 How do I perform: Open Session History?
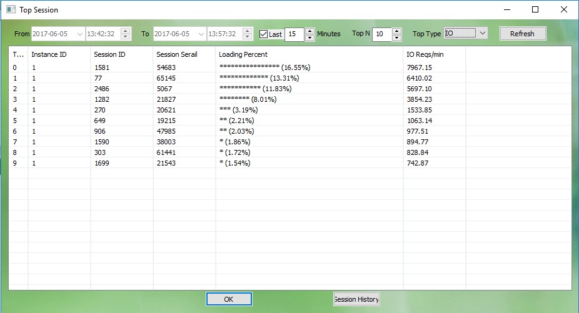pyautogui.click(x=356, y=299)
